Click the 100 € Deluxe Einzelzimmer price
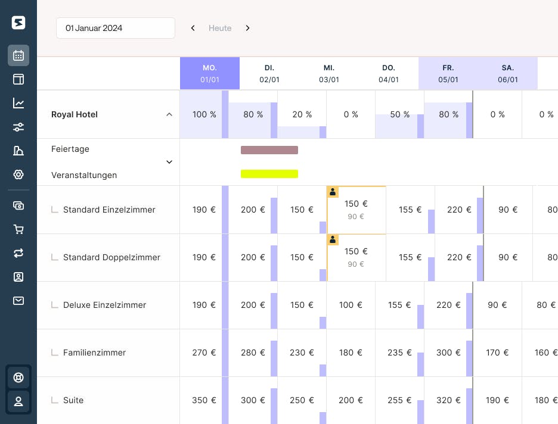Viewport: 558px width, 424px height. (351, 305)
